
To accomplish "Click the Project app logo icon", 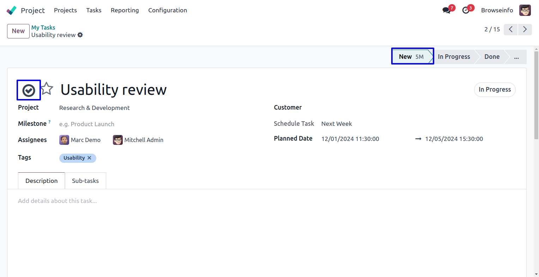I will (x=11, y=10).
